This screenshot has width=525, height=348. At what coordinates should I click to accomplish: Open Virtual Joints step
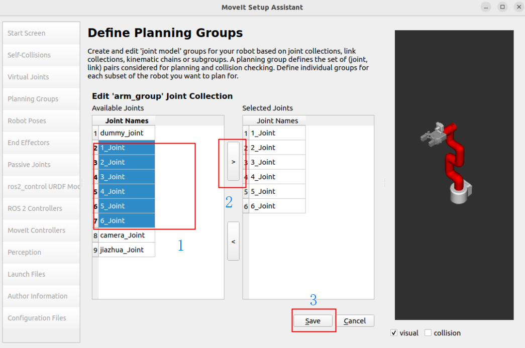pyautogui.click(x=41, y=77)
